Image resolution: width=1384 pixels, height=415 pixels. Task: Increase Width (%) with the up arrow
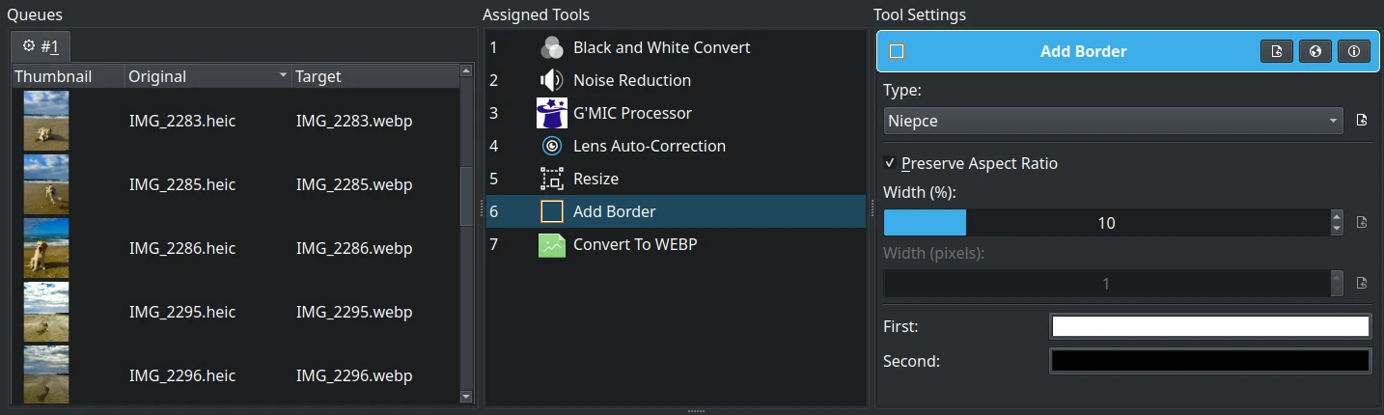tap(1336, 216)
